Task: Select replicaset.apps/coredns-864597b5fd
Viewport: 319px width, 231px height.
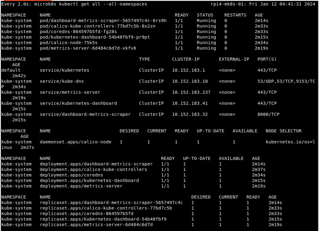Action: 87,214
